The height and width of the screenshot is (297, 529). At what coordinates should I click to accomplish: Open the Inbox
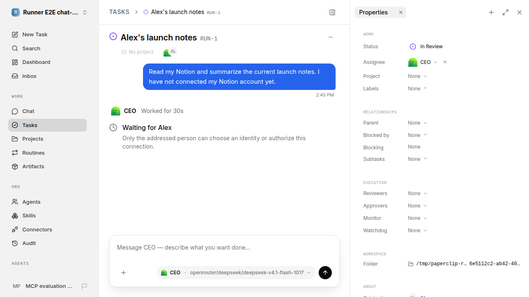48,76
